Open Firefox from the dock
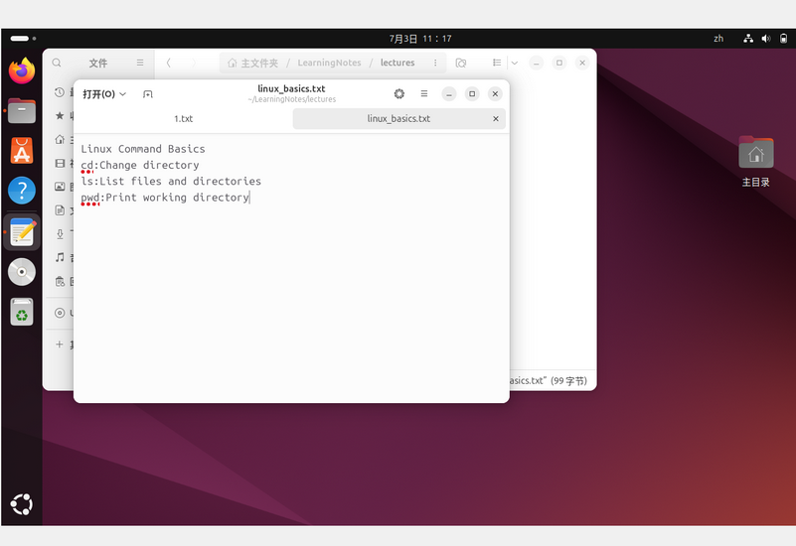The width and height of the screenshot is (796, 546). pos(22,70)
